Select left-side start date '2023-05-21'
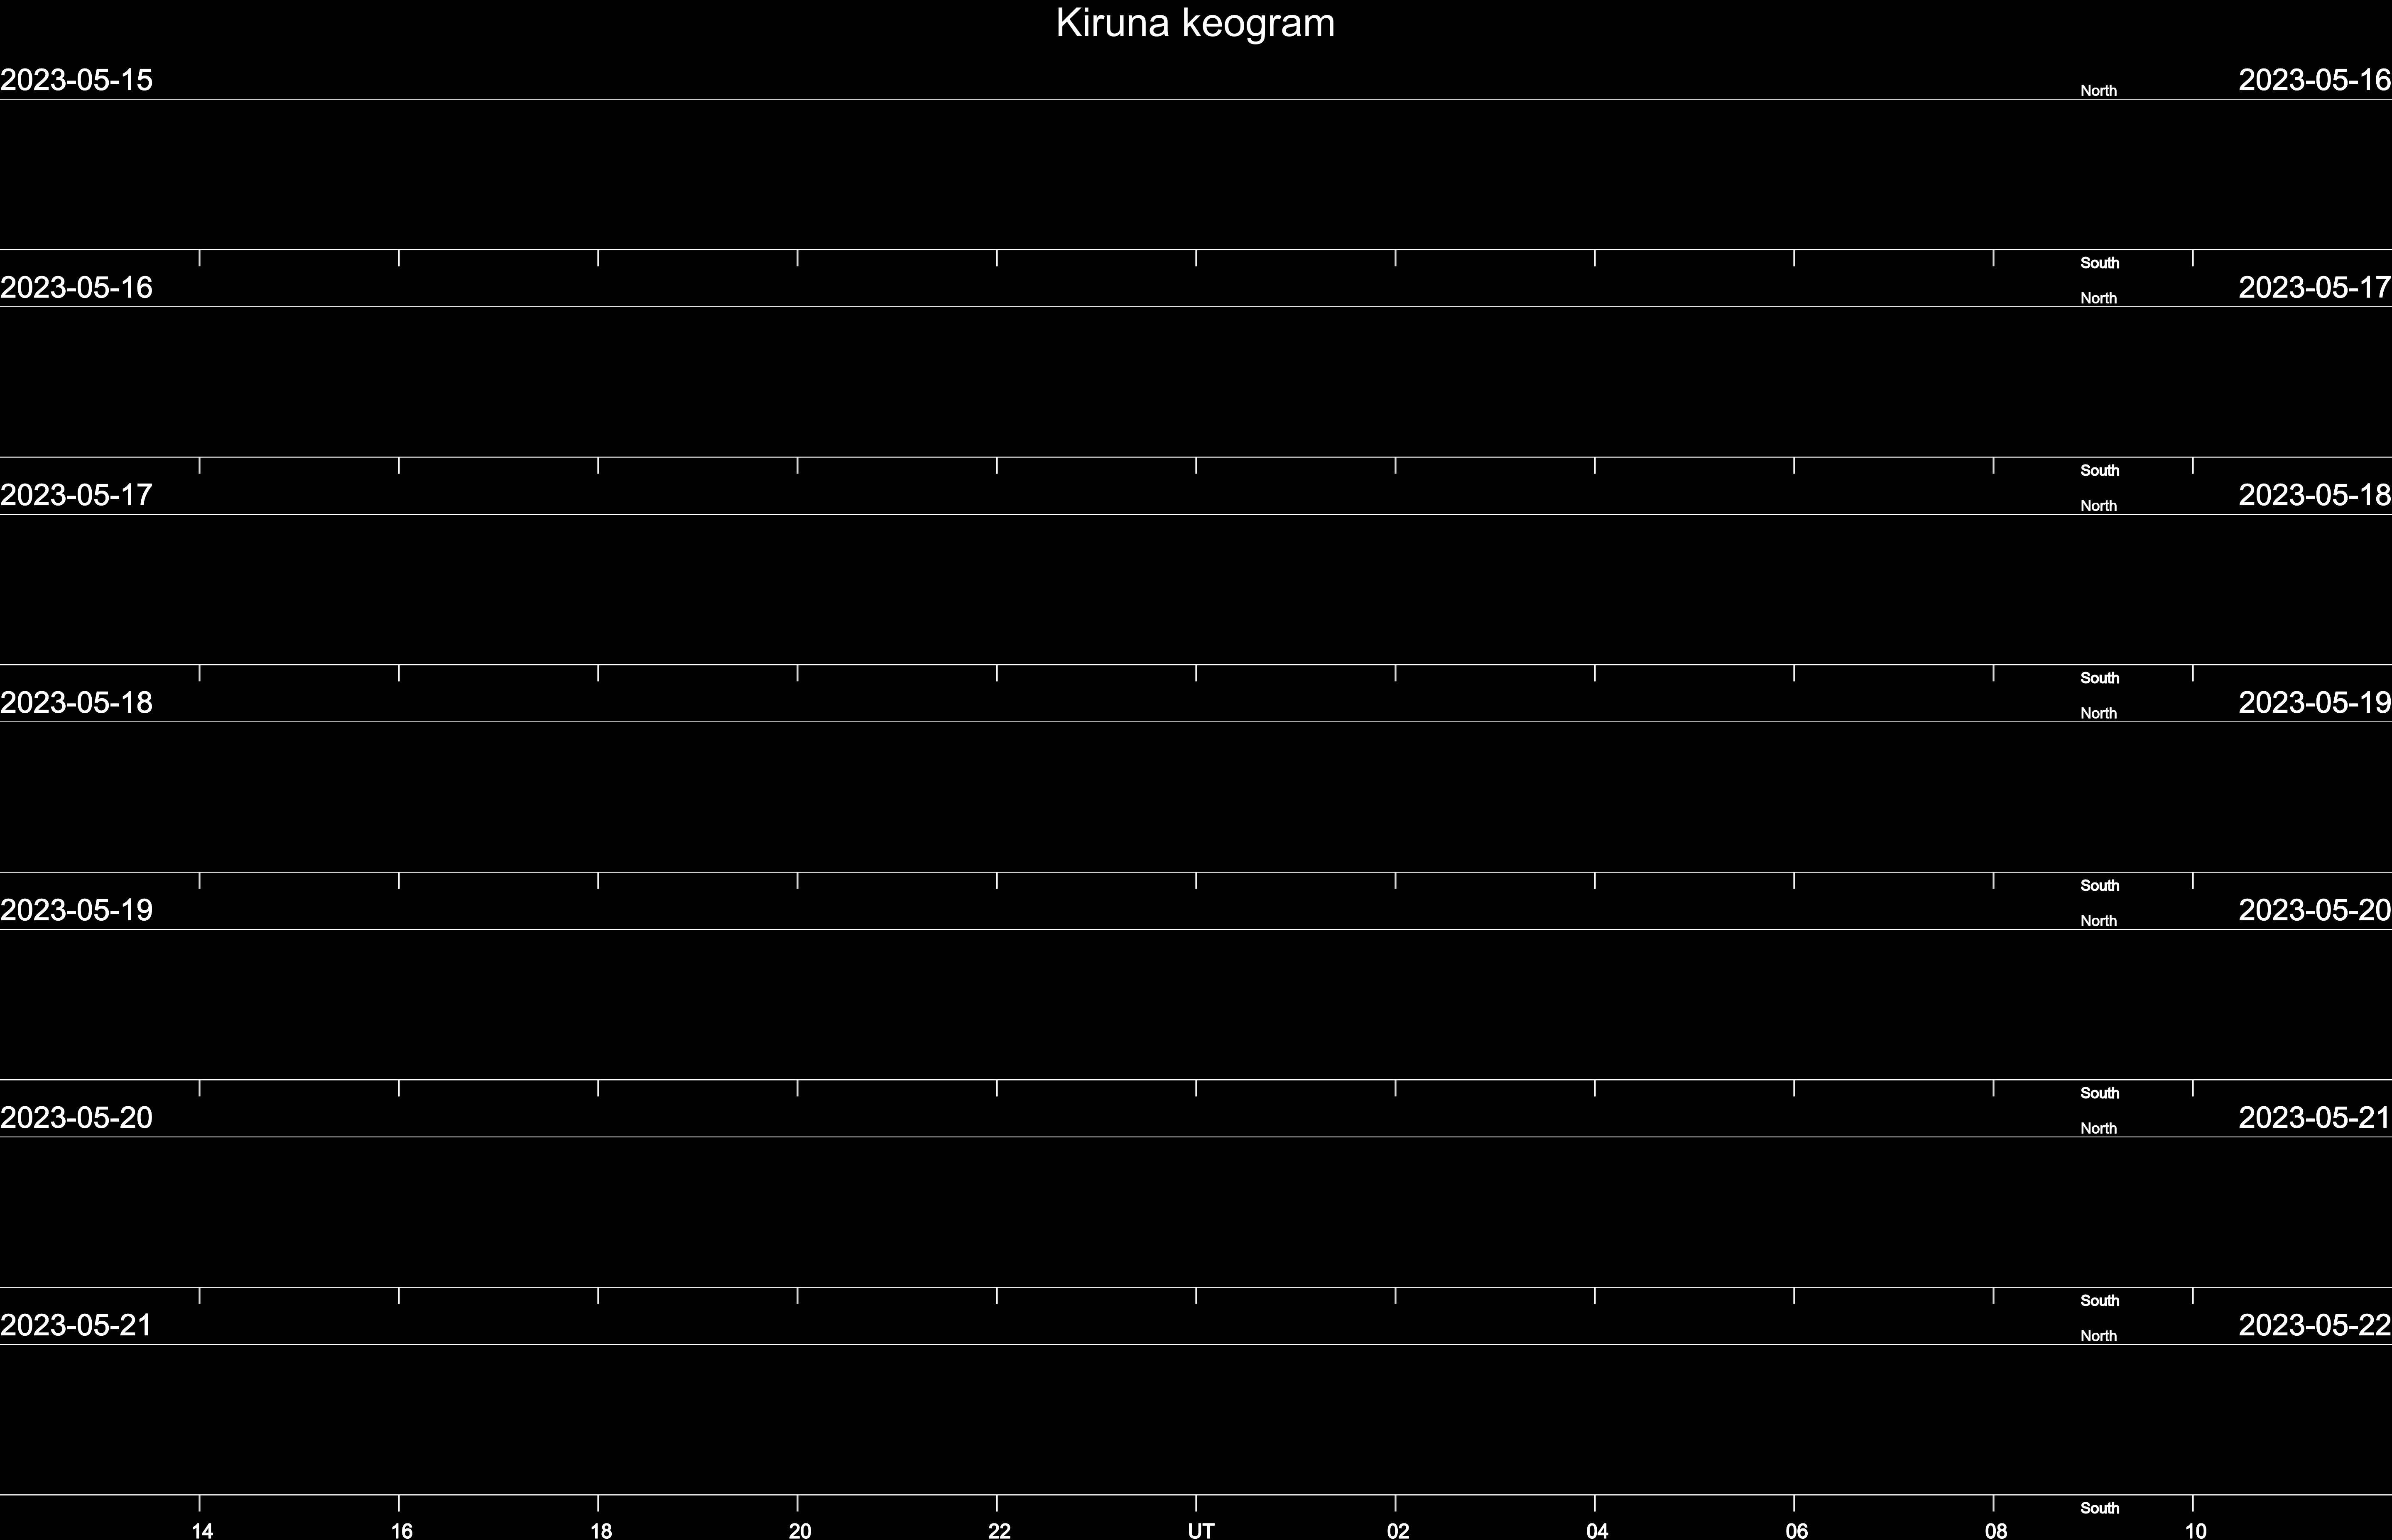Screen dimensions: 2392x1540 point(76,1325)
